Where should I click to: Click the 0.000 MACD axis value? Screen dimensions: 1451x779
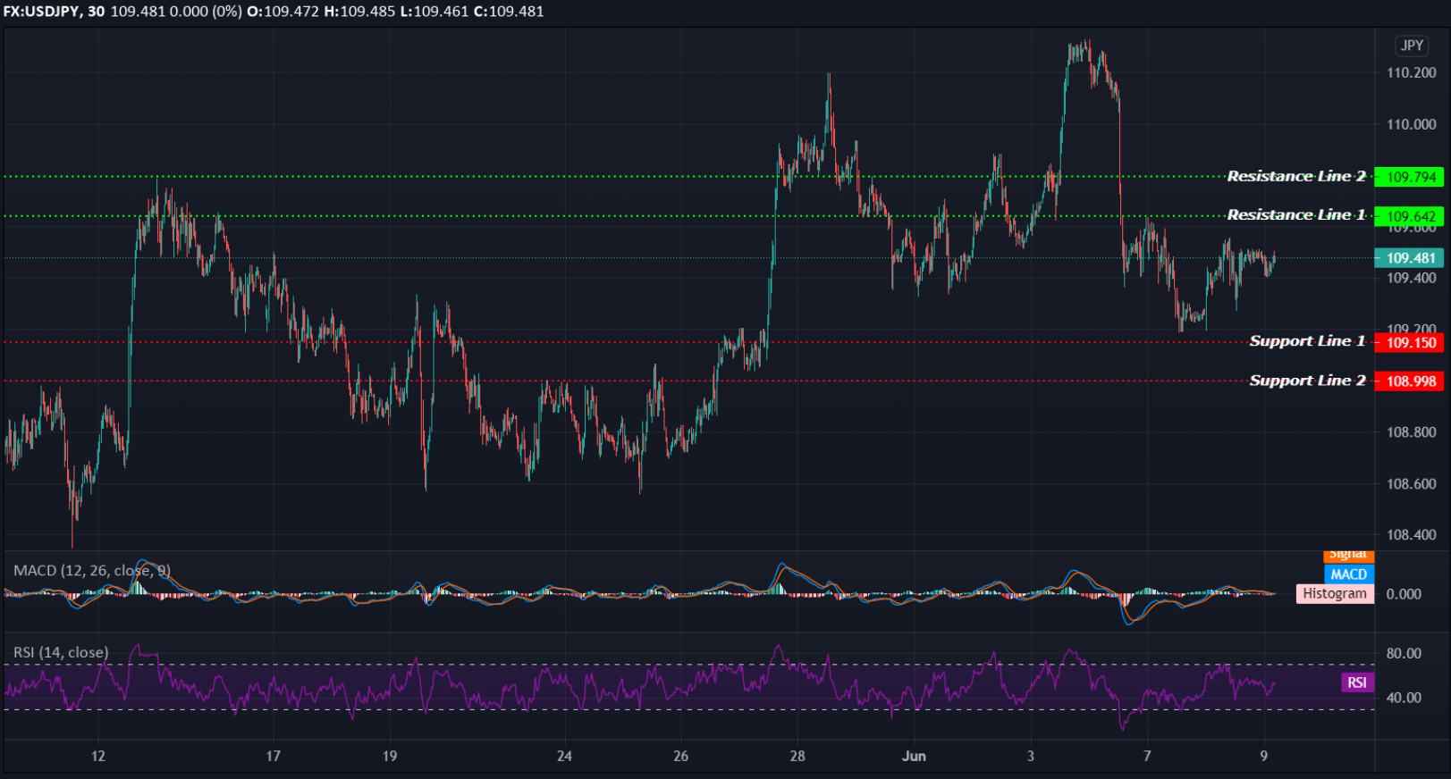[x=1404, y=594]
